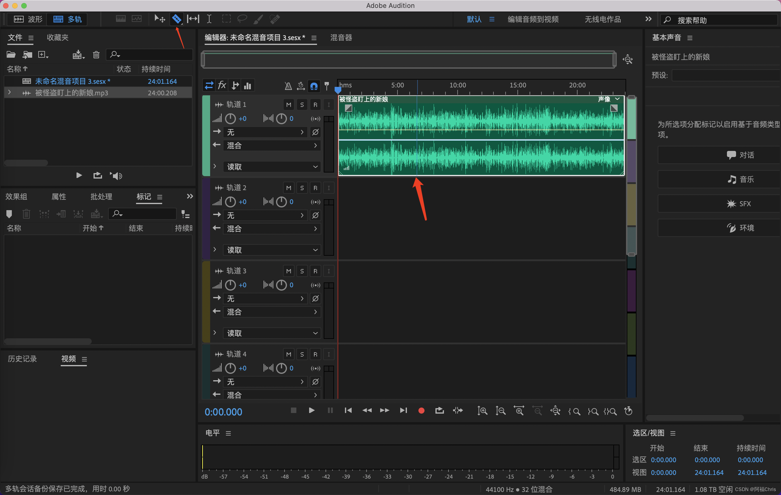Open 轨道 1 input dropdown showing 无
Image resolution: width=781 pixels, height=495 pixels.
pos(265,132)
